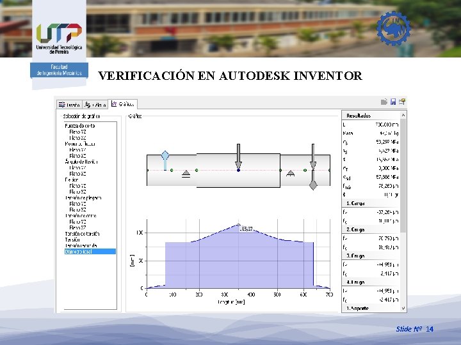Expand the 1. Soporte results section
Viewport: 461px width, 345px height.
pos(371,309)
